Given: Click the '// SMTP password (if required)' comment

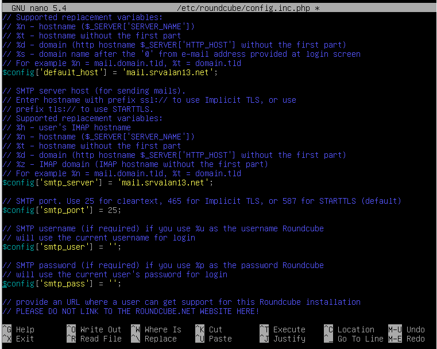Looking at the screenshot, I should pos(163,265).
